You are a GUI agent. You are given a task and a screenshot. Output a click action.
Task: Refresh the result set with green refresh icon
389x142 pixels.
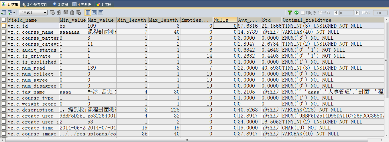pos(296,13)
